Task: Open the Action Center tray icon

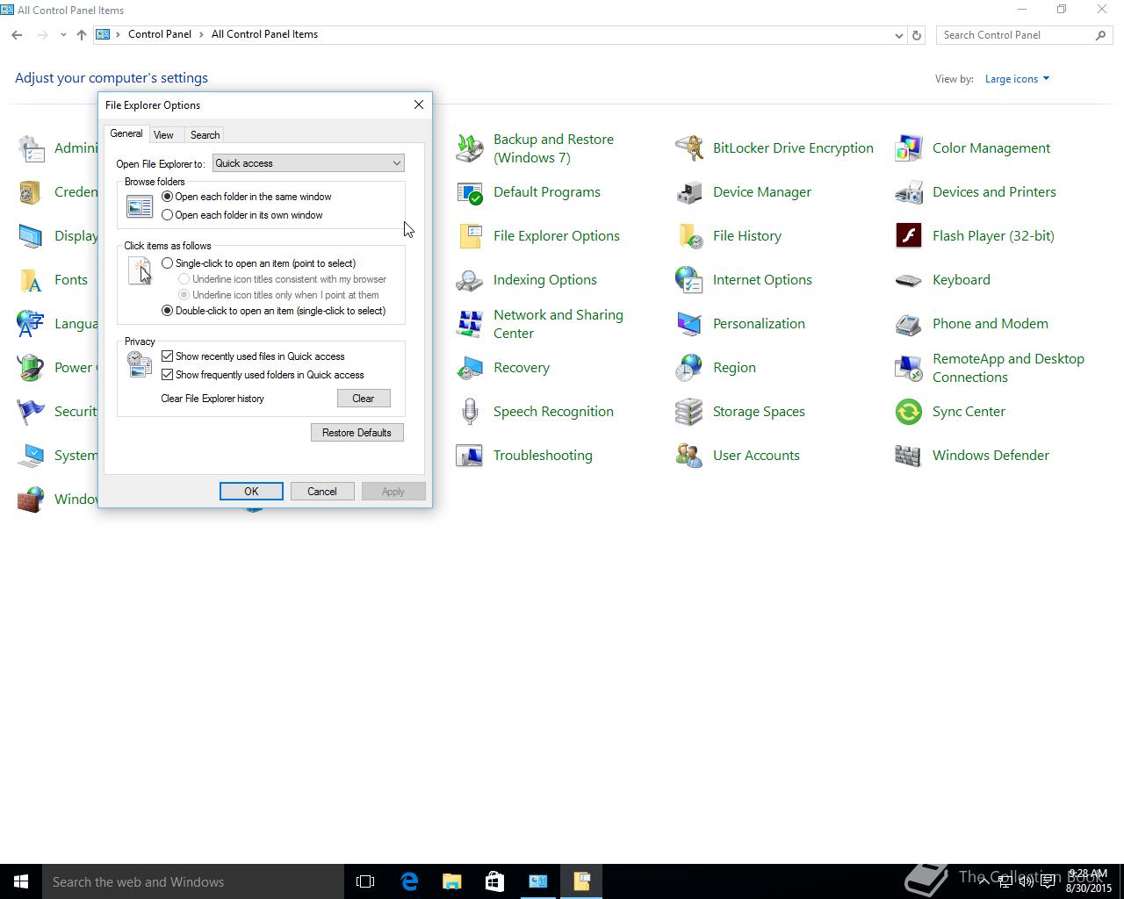Action: point(1048,881)
